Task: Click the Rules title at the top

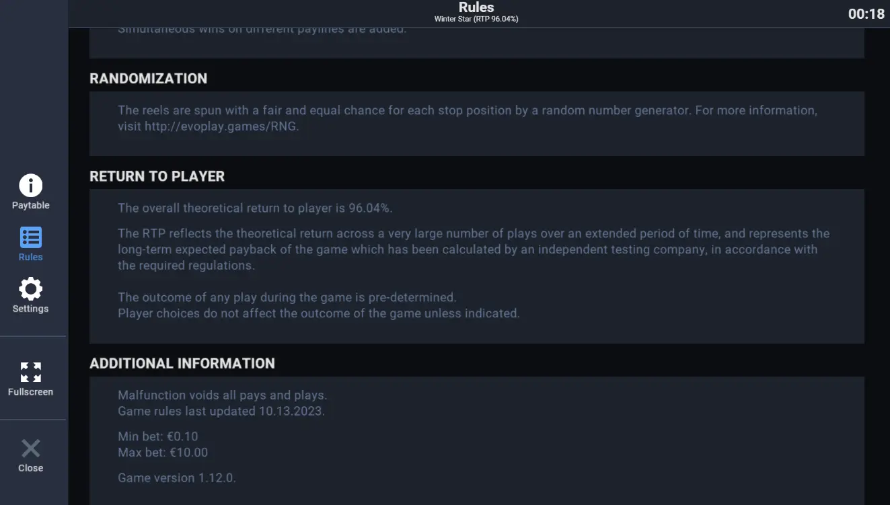Action: click(x=476, y=7)
